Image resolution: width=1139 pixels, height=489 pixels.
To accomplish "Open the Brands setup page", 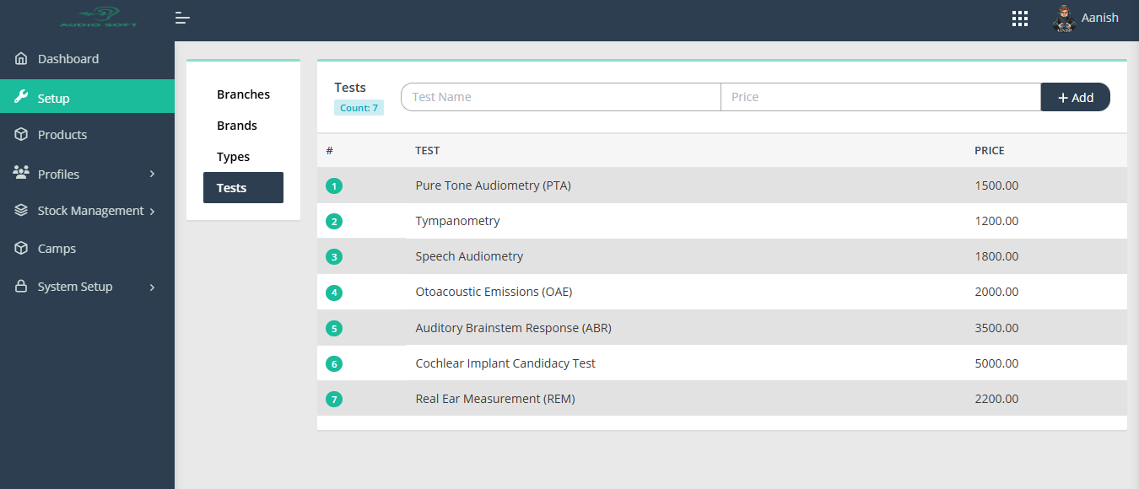I will (236, 125).
